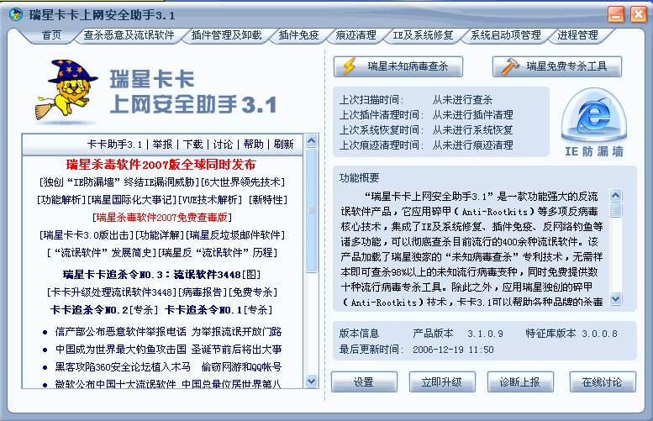Click the 卡卡助手3.1 link

pyautogui.click(x=114, y=145)
